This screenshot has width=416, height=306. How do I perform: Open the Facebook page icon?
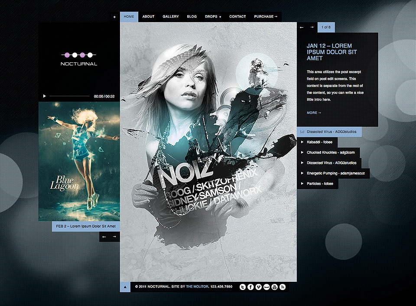250,287
